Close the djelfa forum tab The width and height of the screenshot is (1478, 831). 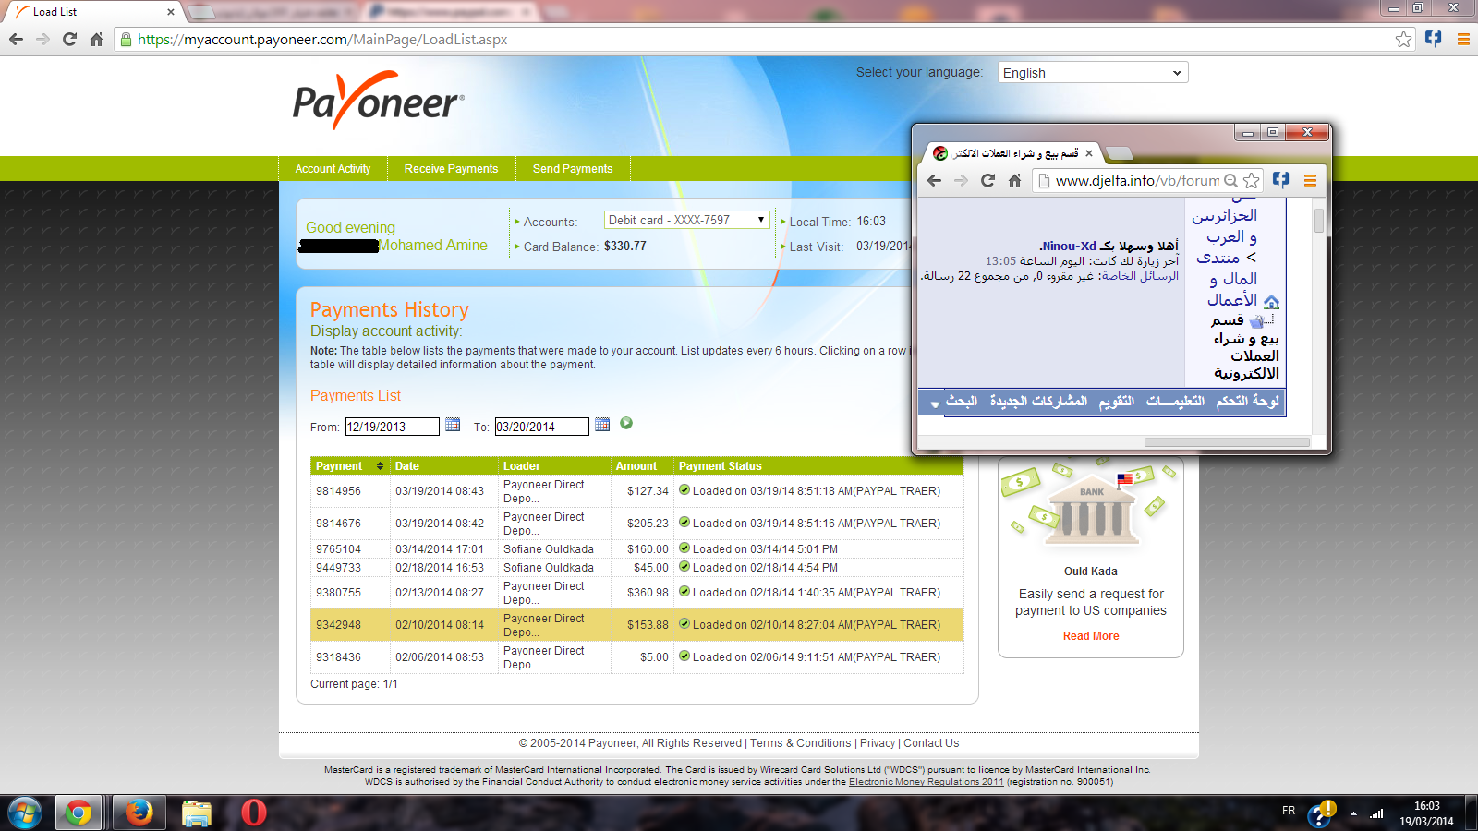click(1089, 153)
